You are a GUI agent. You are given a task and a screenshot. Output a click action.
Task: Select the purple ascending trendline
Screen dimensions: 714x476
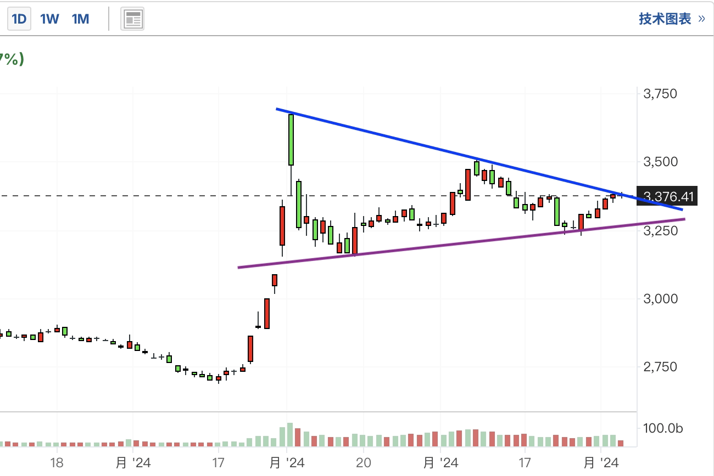[461, 243]
